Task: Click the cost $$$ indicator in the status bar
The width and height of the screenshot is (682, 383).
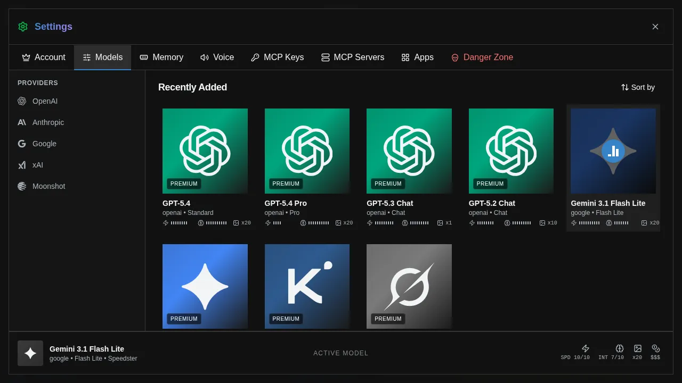Action: (x=655, y=352)
